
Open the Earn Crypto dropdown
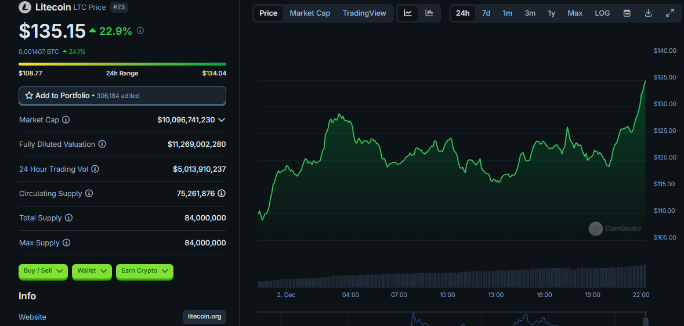[144, 271]
